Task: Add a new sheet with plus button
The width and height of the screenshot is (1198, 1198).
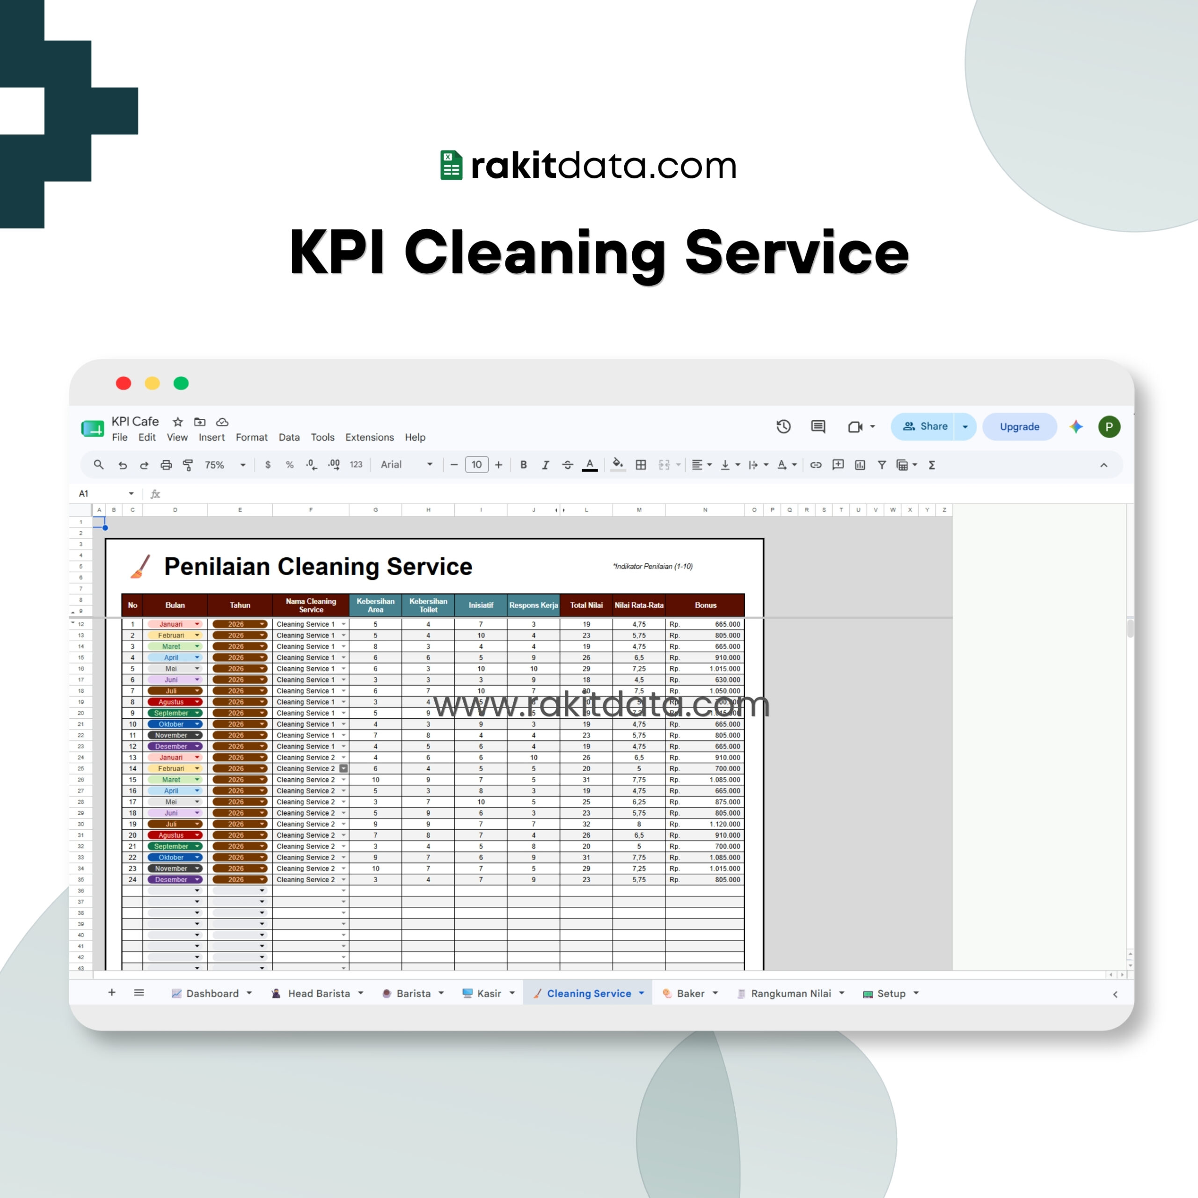Action: [112, 993]
